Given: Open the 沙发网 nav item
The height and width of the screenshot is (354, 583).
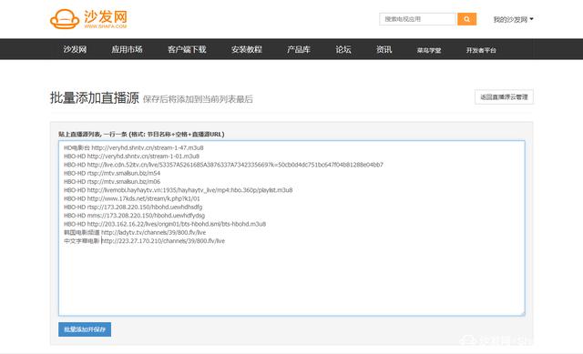Looking at the screenshot, I should 75,49.
